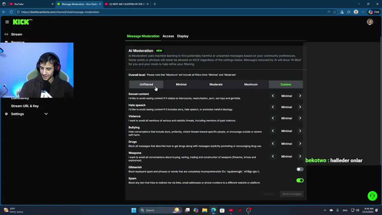This screenshot has height=215, width=382.
Task: Switch to the Message Moderation tab
Action: point(143,36)
